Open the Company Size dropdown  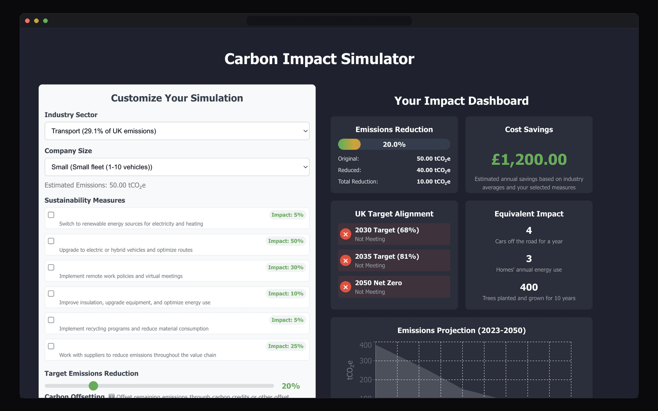point(177,167)
